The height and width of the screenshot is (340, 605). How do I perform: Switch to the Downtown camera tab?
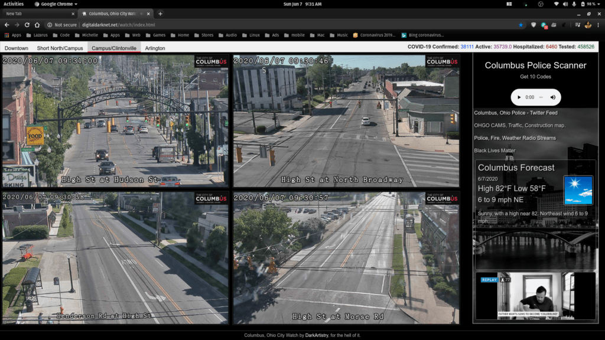click(17, 48)
